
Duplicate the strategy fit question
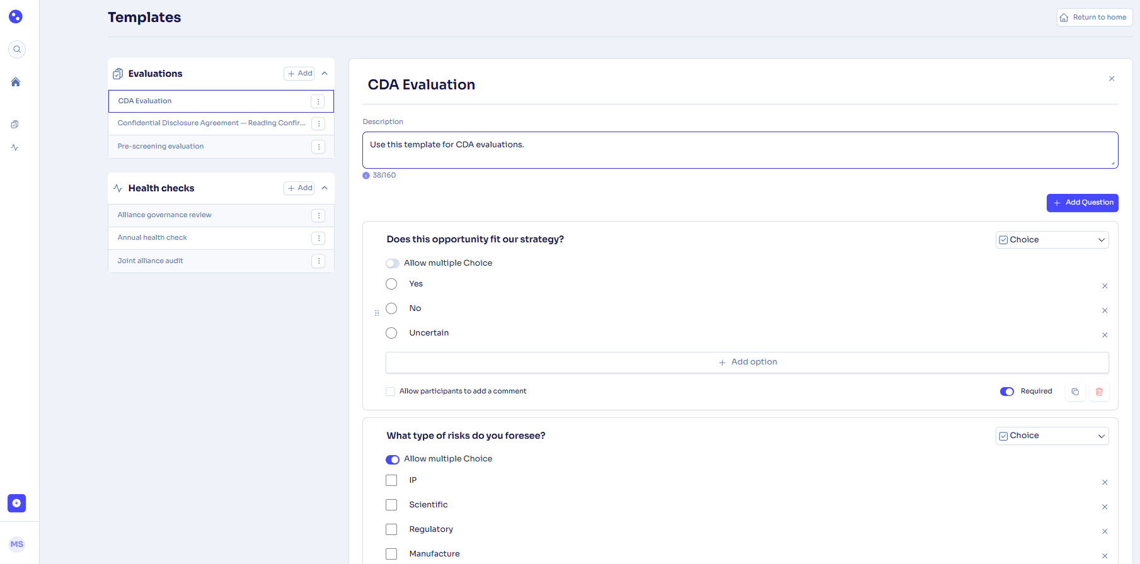1075,392
